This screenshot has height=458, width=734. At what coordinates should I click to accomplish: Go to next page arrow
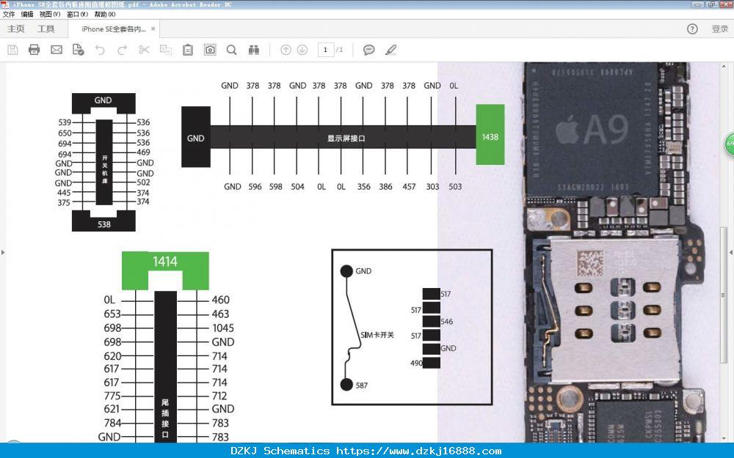(x=302, y=50)
